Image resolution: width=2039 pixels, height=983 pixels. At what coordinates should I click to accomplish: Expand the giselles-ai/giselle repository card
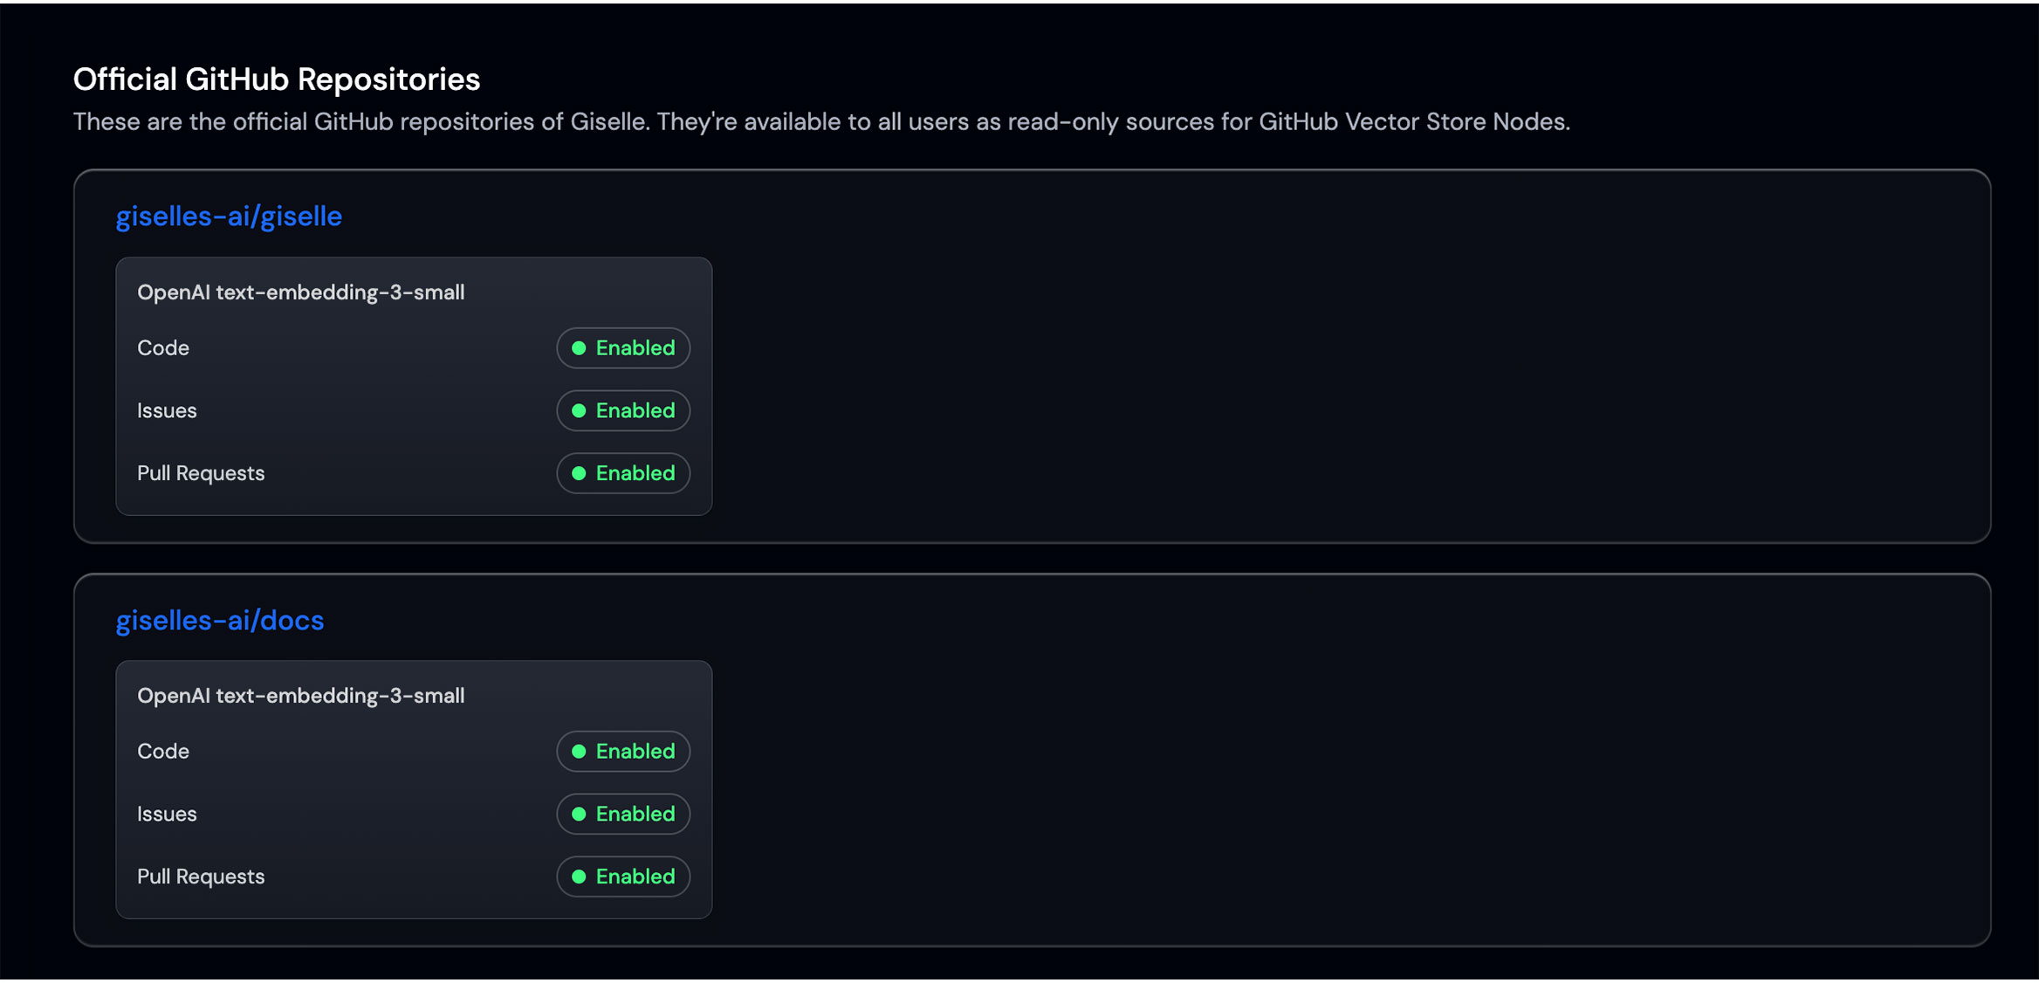1309,358
